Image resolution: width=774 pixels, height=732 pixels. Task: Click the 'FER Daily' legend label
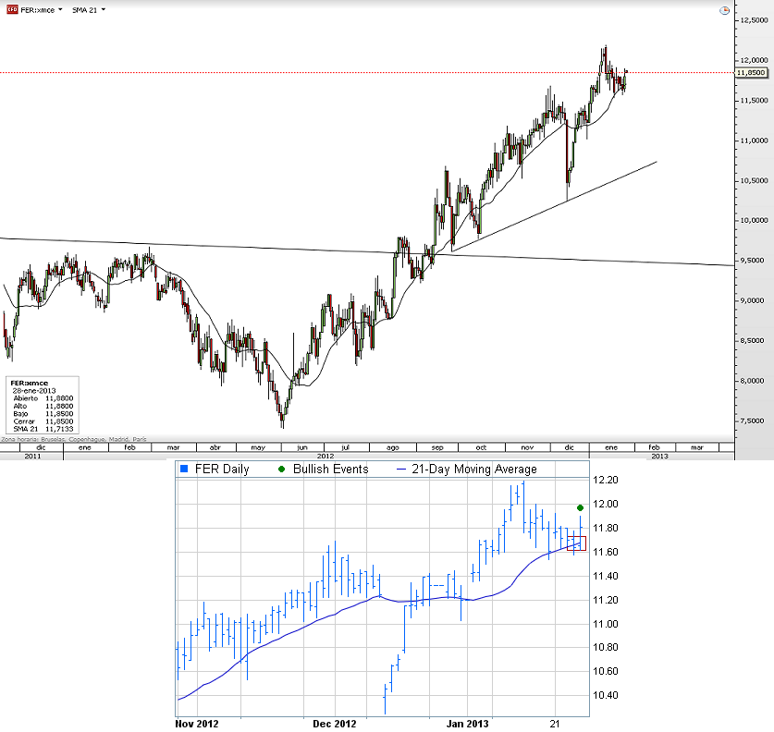pyautogui.click(x=222, y=470)
